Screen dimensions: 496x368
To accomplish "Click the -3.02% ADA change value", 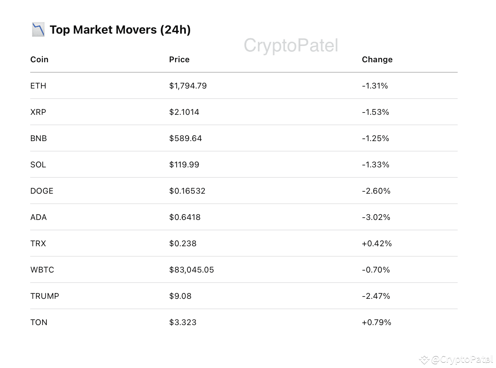I will point(376,217).
